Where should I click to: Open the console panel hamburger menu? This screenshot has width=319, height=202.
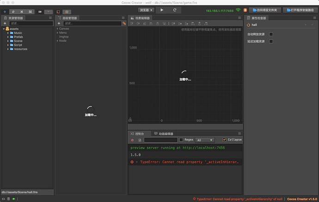[x=239, y=133]
